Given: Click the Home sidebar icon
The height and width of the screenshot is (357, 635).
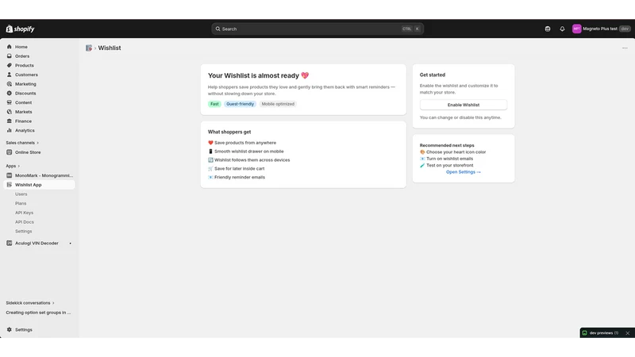Looking at the screenshot, I should pyautogui.click(x=10, y=47).
